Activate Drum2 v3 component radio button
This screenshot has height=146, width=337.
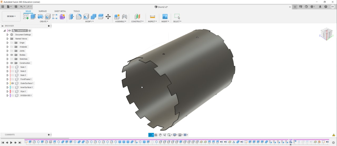coord(30,31)
